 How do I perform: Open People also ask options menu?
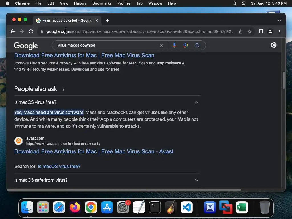click(x=64, y=89)
